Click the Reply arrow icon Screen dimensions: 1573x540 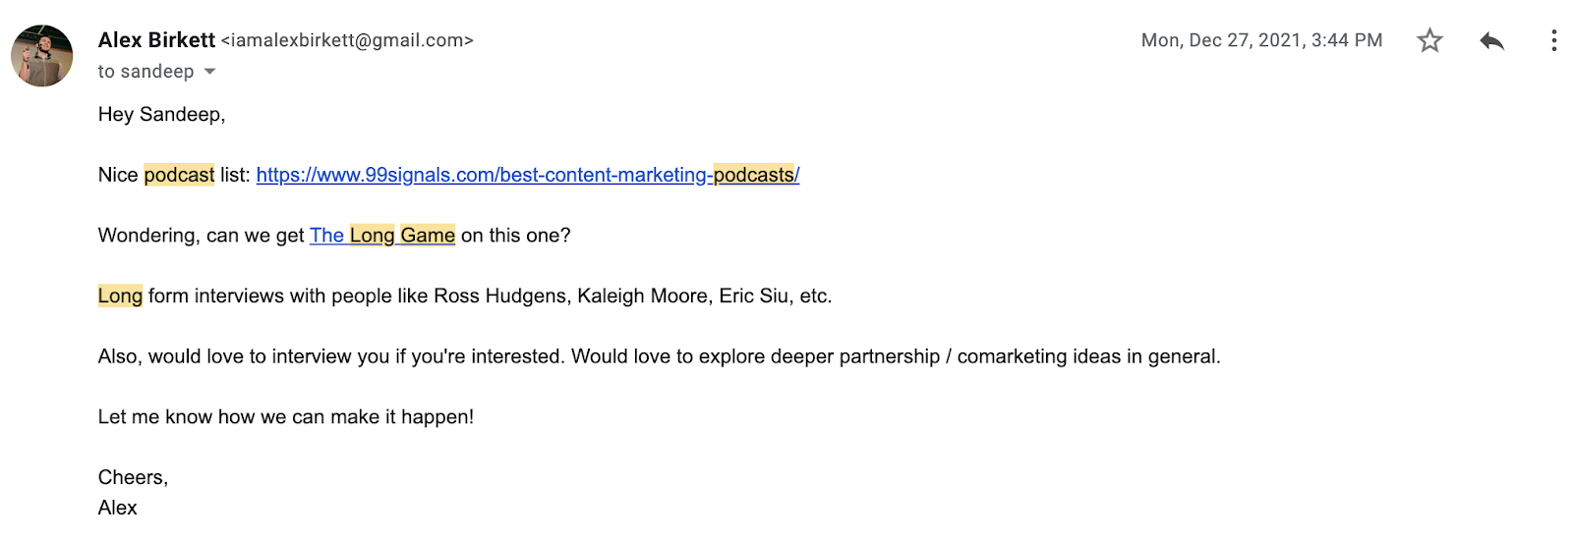(x=1491, y=40)
